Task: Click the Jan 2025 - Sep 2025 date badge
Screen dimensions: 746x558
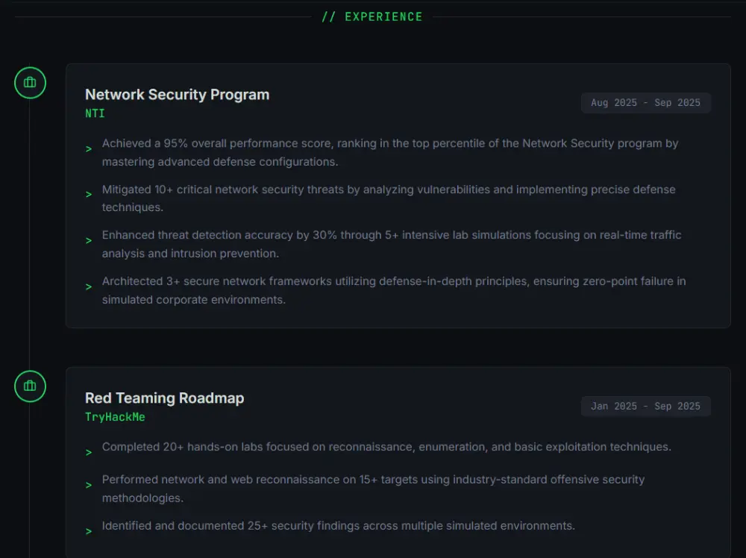Action: coord(645,407)
